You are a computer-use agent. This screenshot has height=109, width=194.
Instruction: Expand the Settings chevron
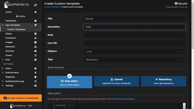[x=3, y=85]
